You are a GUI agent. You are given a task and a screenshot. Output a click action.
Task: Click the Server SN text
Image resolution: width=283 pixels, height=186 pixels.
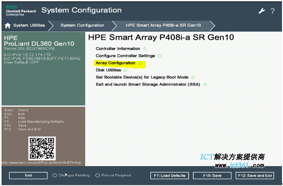[x=29, y=49]
